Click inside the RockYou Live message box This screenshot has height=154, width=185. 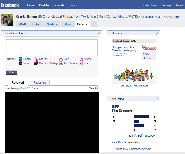point(52,48)
